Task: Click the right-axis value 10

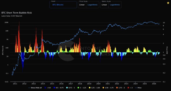Action: coord(164,23)
